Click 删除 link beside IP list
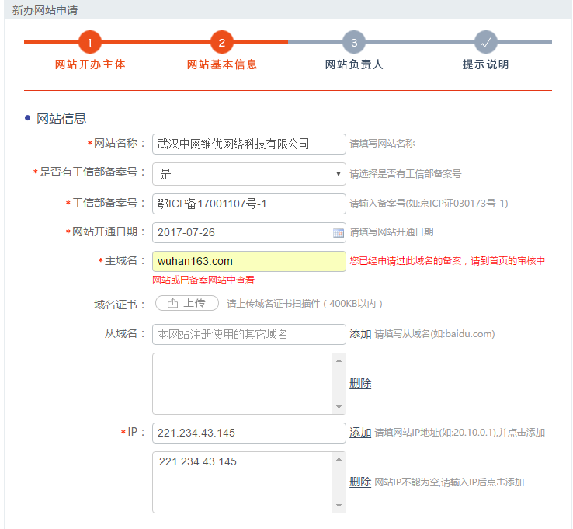The width and height of the screenshot is (573, 529). point(360,482)
